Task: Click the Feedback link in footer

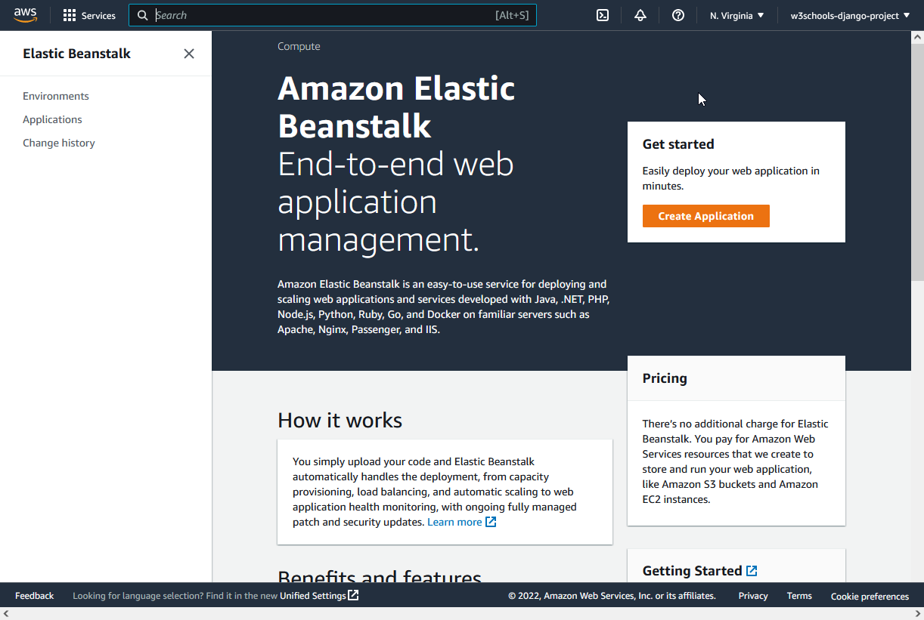Action: point(34,596)
